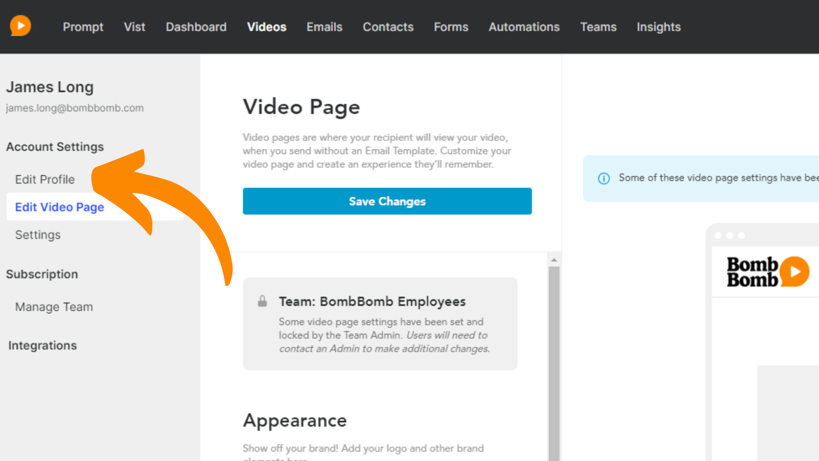819x461 pixels.
Task: Click the BombBomb logo in the navigation bar
Action: point(20,26)
